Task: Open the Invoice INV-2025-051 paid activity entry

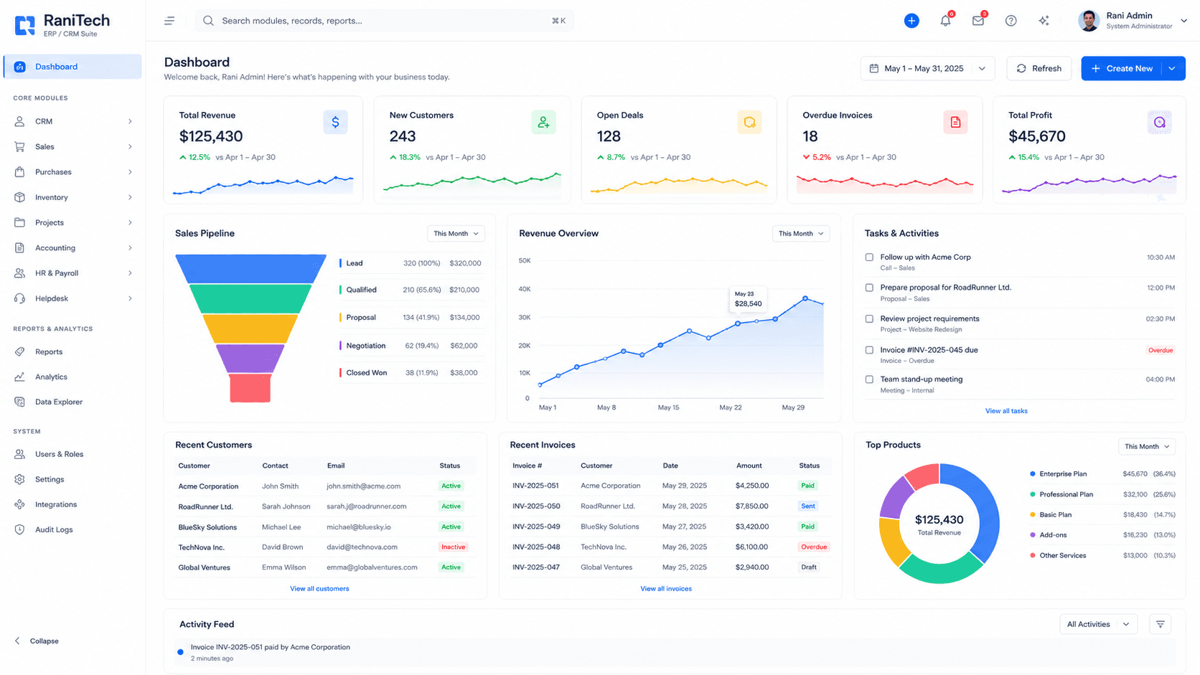Action: (675, 652)
